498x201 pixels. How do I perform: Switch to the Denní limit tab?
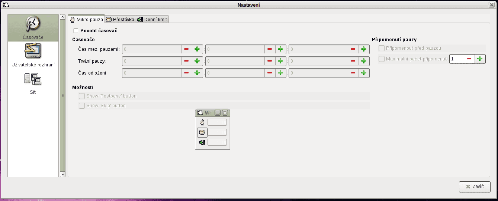[x=152, y=19]
